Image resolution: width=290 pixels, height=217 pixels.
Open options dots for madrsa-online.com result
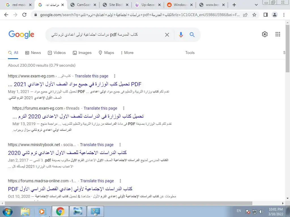tap(120, 181)
